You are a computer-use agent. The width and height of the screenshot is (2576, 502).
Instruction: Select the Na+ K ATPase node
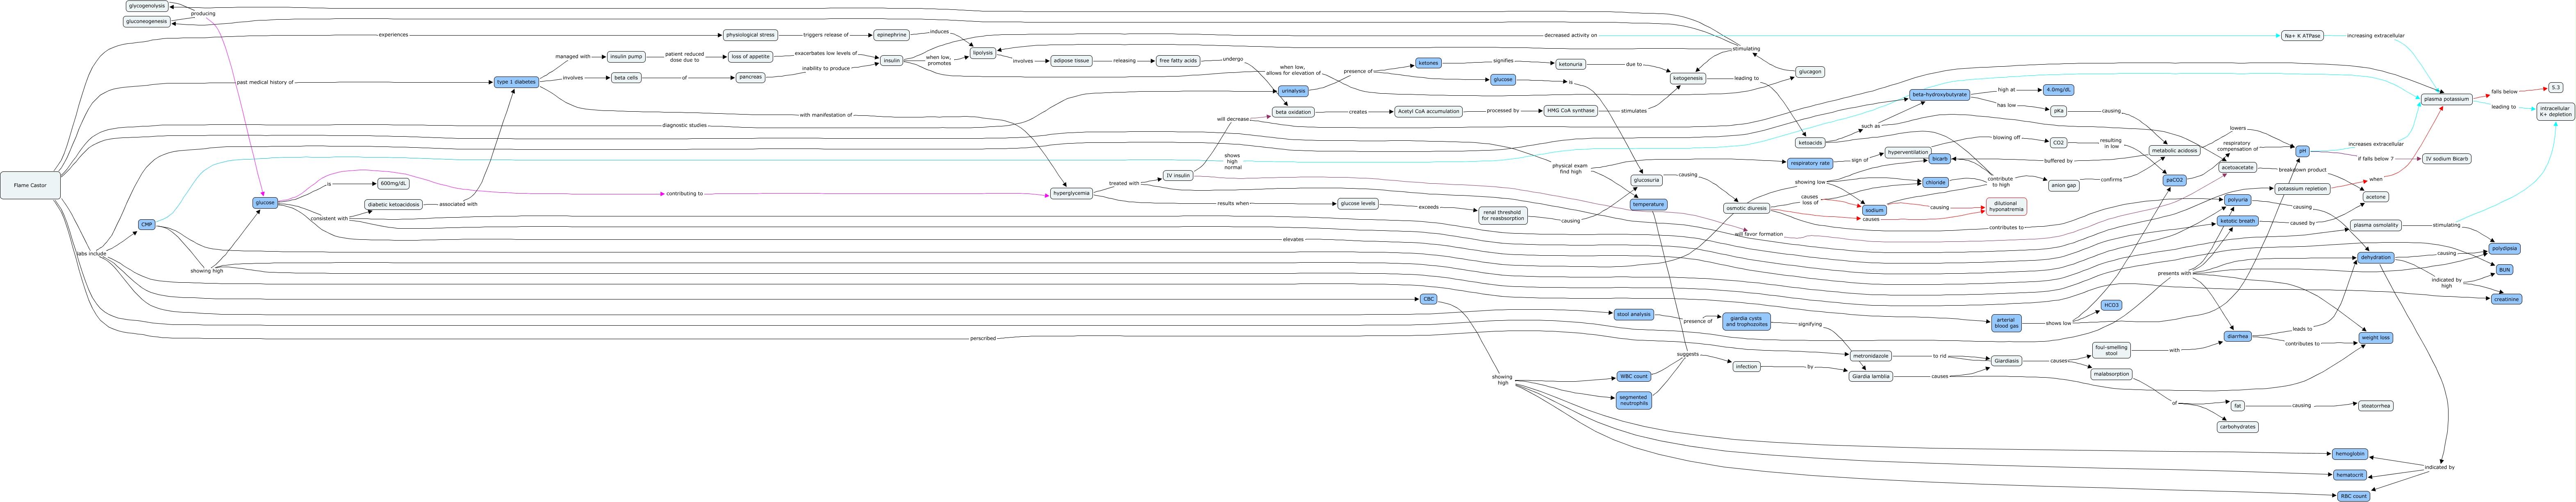pyautogui.click(x=2302, y=36)
